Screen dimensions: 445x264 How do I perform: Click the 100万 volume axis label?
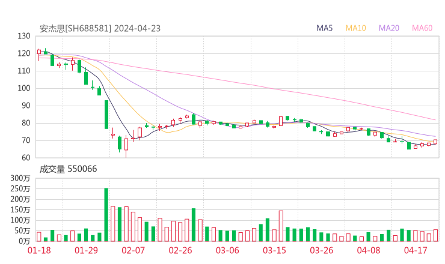20,220
